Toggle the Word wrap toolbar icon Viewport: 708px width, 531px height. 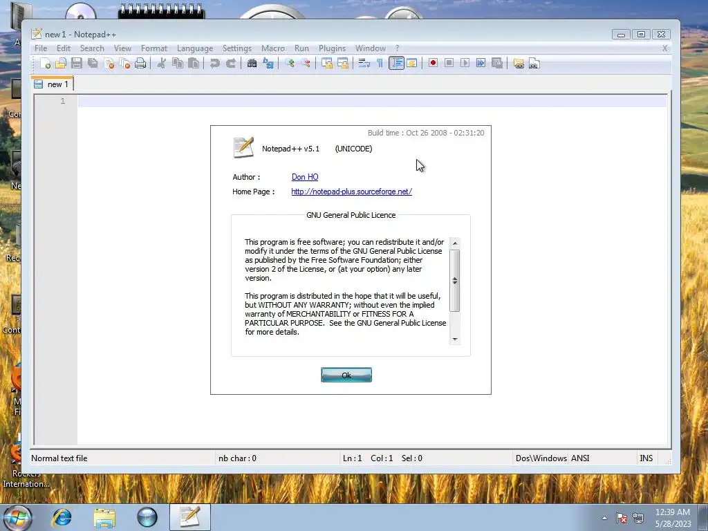tap(364, 63)
